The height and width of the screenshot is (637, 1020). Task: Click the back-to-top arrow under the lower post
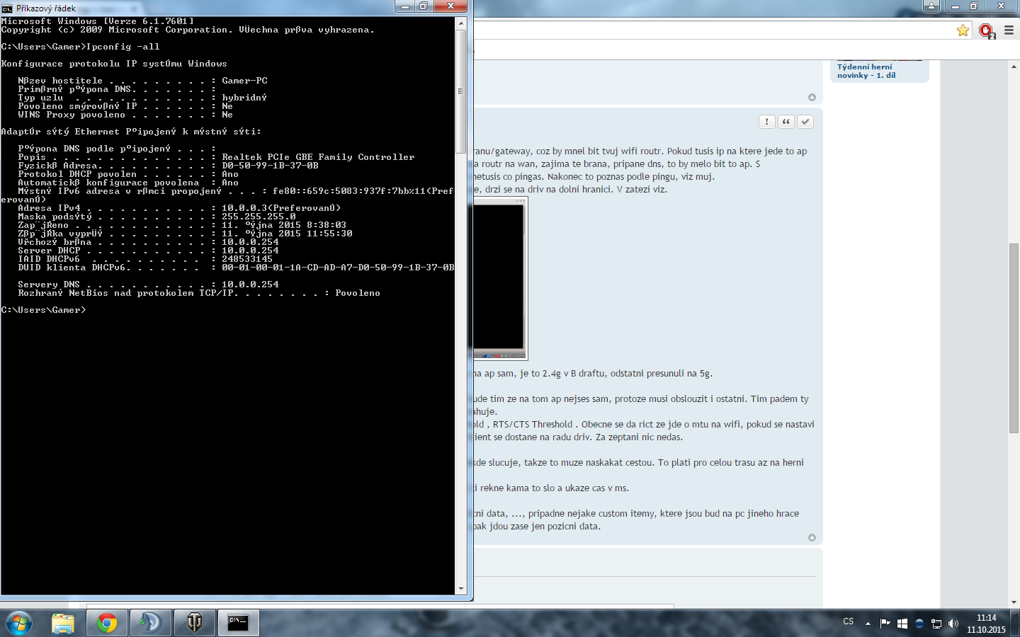click(x=812, y=538)
